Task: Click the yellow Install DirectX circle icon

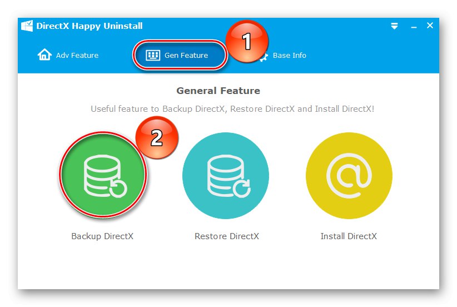Action: [349, 176]
